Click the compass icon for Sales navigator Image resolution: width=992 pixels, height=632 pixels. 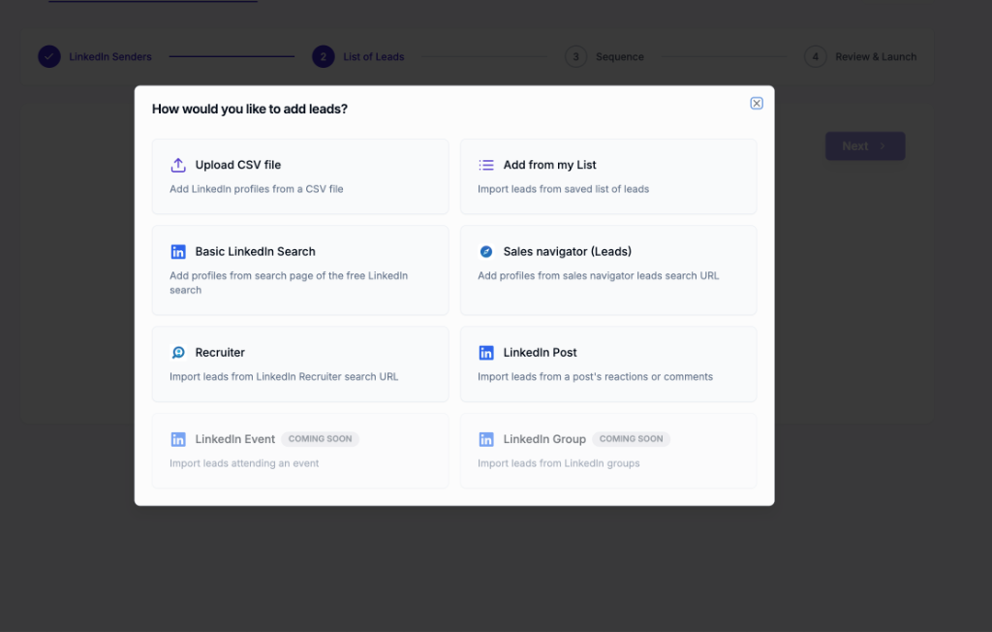point(486,251)
